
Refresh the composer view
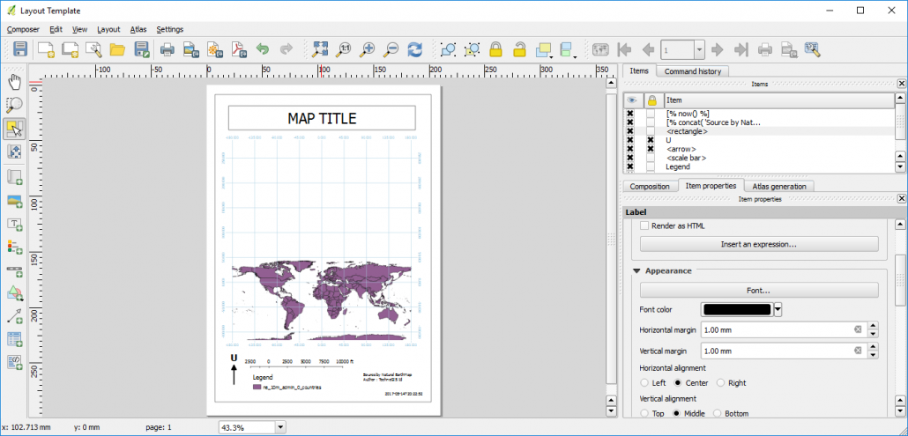(x=415, y=49)
